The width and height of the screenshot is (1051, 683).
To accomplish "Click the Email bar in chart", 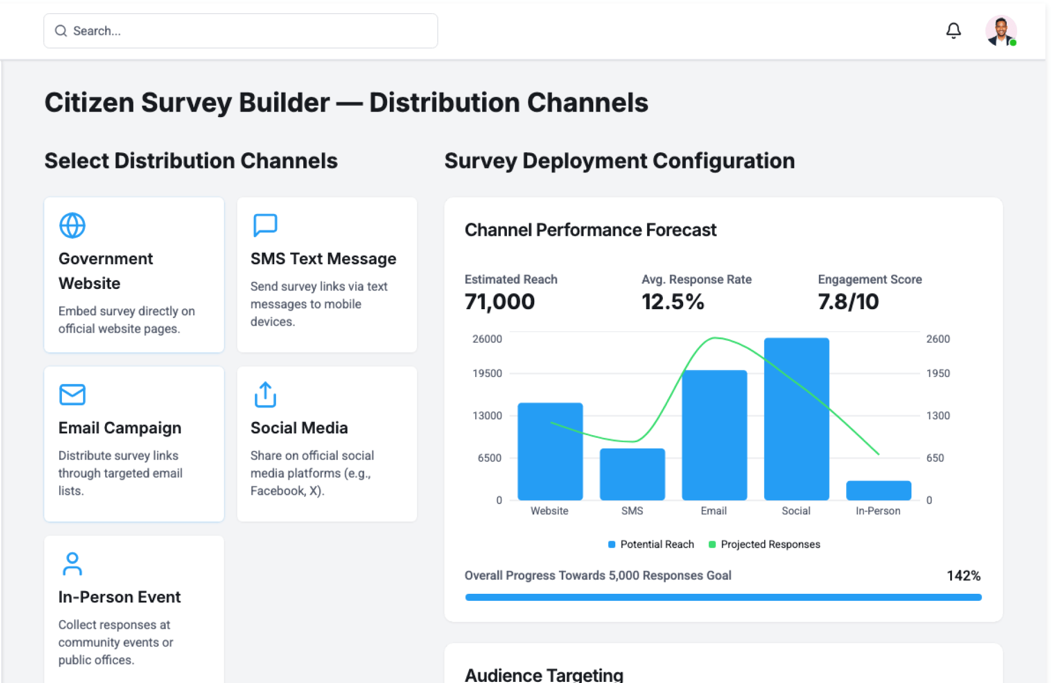I will tap(714, 435).
